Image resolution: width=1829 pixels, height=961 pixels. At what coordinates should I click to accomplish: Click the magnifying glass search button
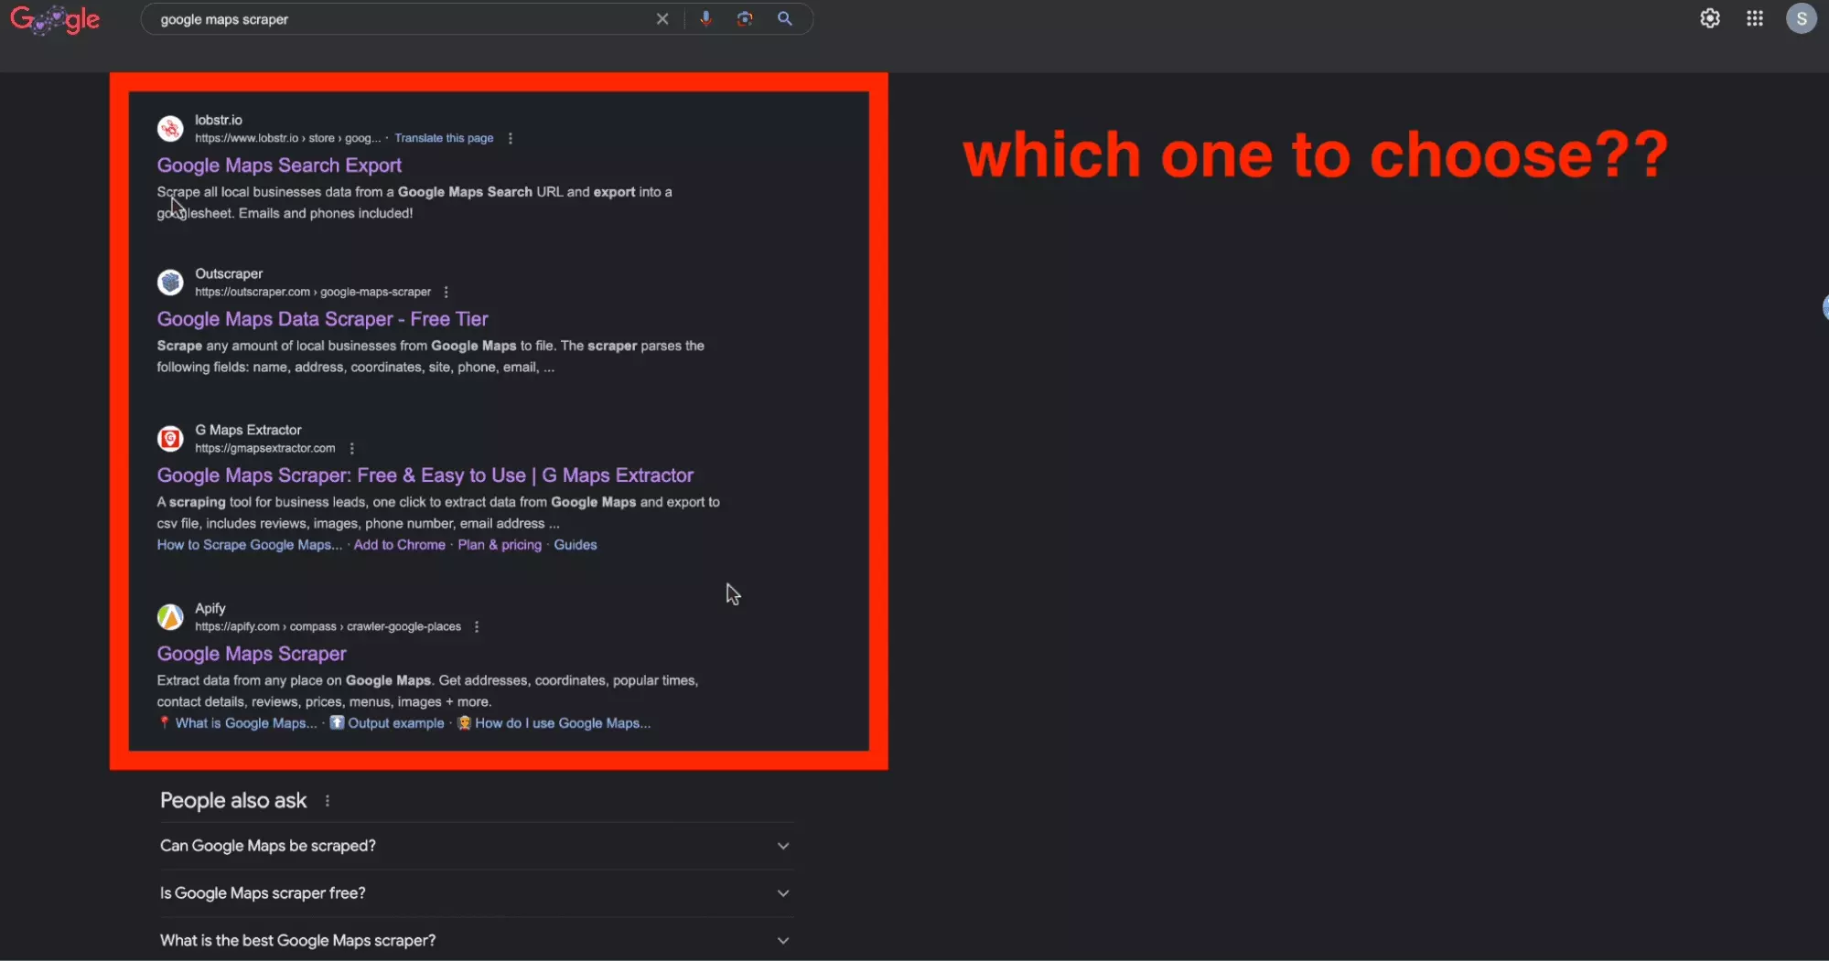tap(784, 19)
